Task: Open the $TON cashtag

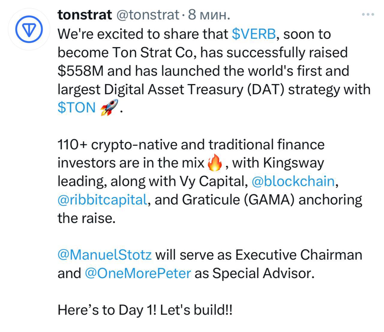Action: coord(76,107)
